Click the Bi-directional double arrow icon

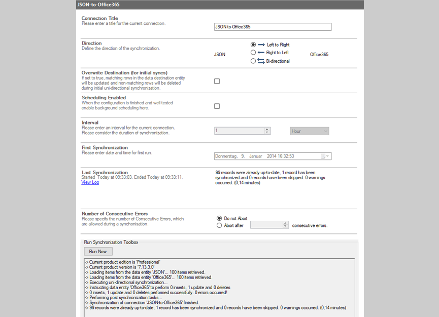point(261,61)
